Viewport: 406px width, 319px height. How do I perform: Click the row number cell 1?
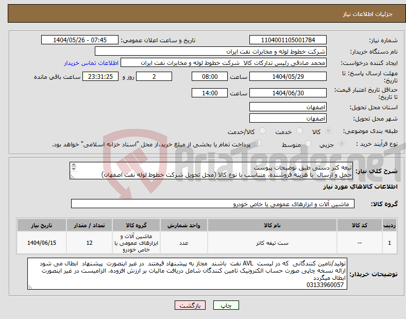coord(390,243)
